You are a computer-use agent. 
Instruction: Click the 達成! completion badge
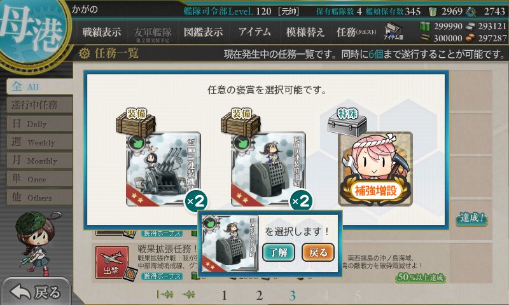coord(471,218)
